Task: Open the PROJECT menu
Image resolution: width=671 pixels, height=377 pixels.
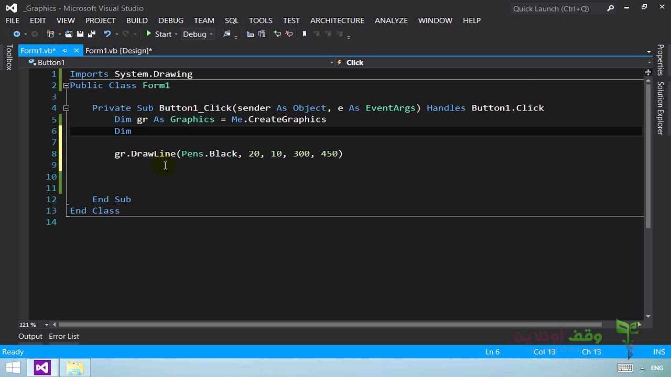Action: pos(101,20)
